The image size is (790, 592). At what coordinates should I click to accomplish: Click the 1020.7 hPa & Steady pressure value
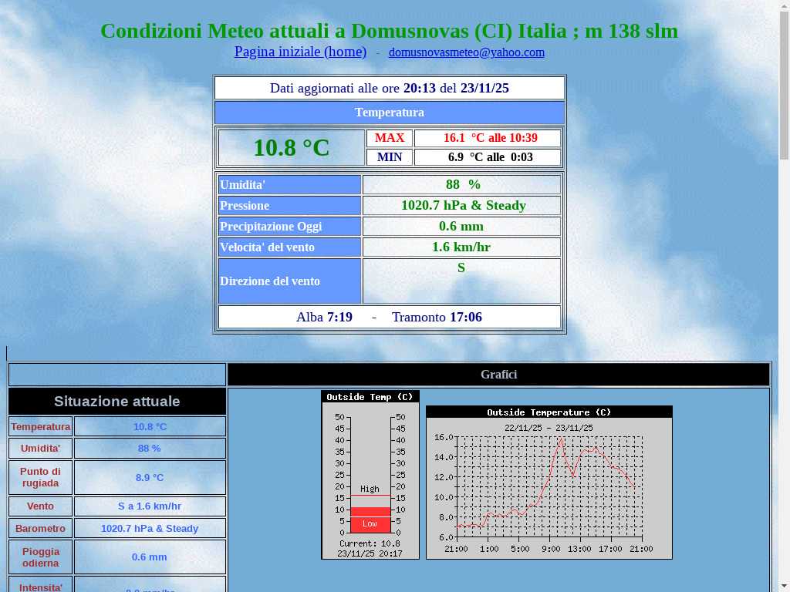[x=462, y=206]
